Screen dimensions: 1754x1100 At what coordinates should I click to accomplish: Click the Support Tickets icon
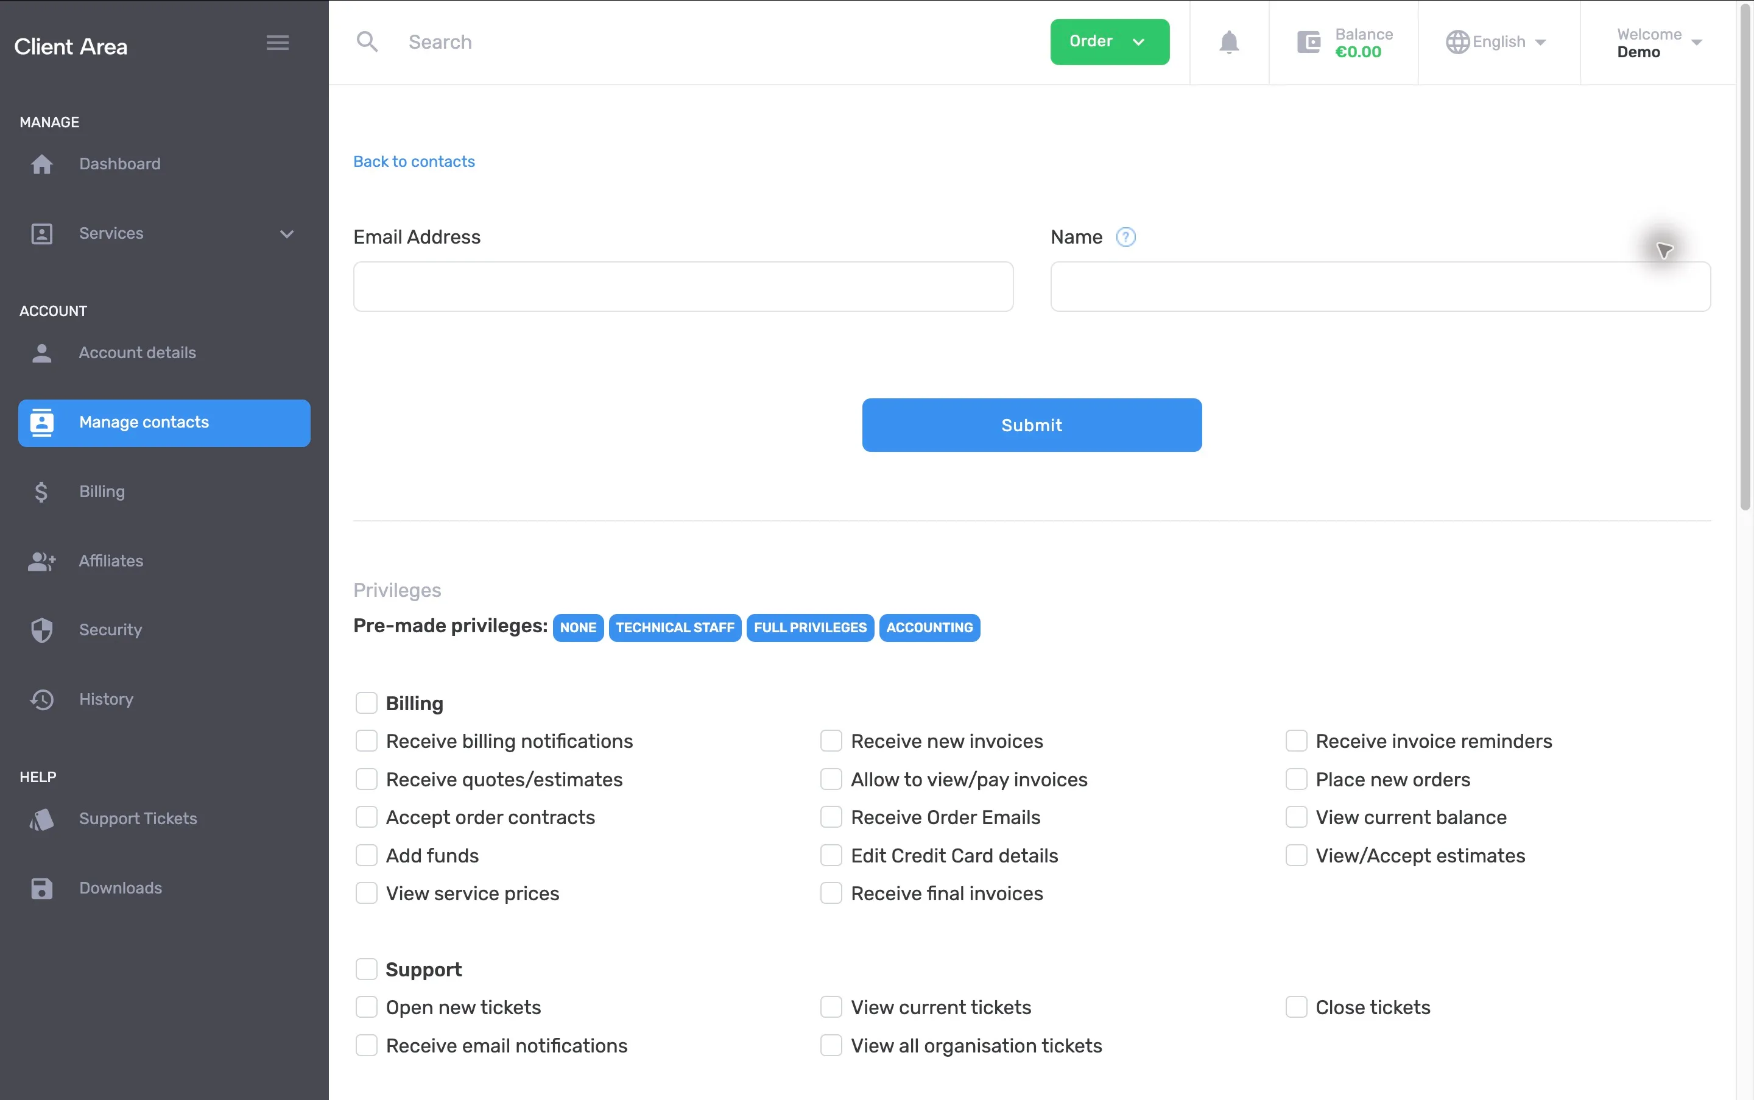[x=41, y=819]
